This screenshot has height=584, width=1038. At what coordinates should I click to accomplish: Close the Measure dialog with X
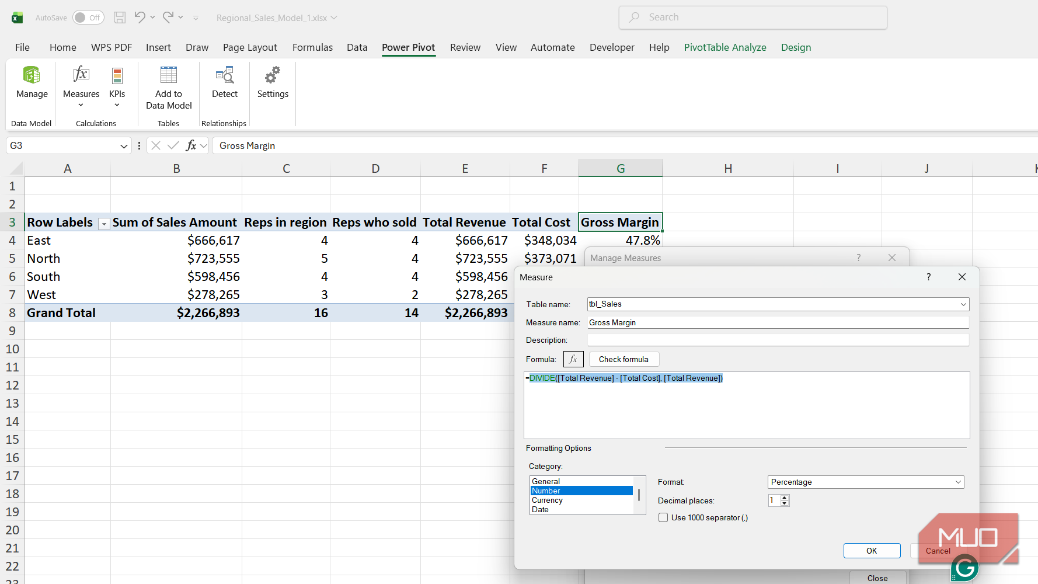(962, 277)
